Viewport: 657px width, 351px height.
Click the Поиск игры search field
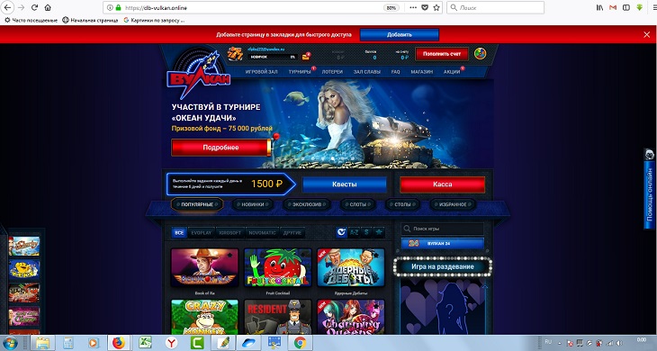click(443, 229)
